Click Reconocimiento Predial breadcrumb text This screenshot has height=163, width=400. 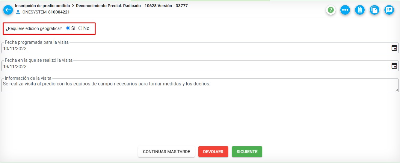click(x=99, y=6)
